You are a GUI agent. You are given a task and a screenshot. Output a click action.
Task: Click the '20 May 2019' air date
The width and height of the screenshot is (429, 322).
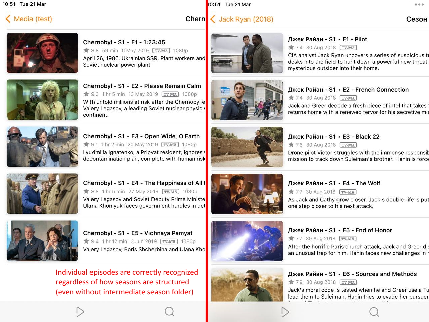pyautogui.click(x=143, y=144)
